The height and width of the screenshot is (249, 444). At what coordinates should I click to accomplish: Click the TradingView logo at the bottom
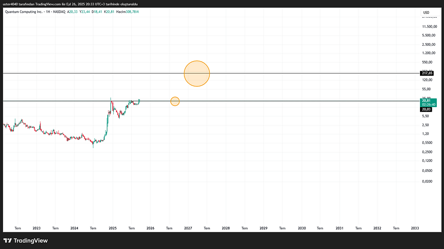point(25,240)
